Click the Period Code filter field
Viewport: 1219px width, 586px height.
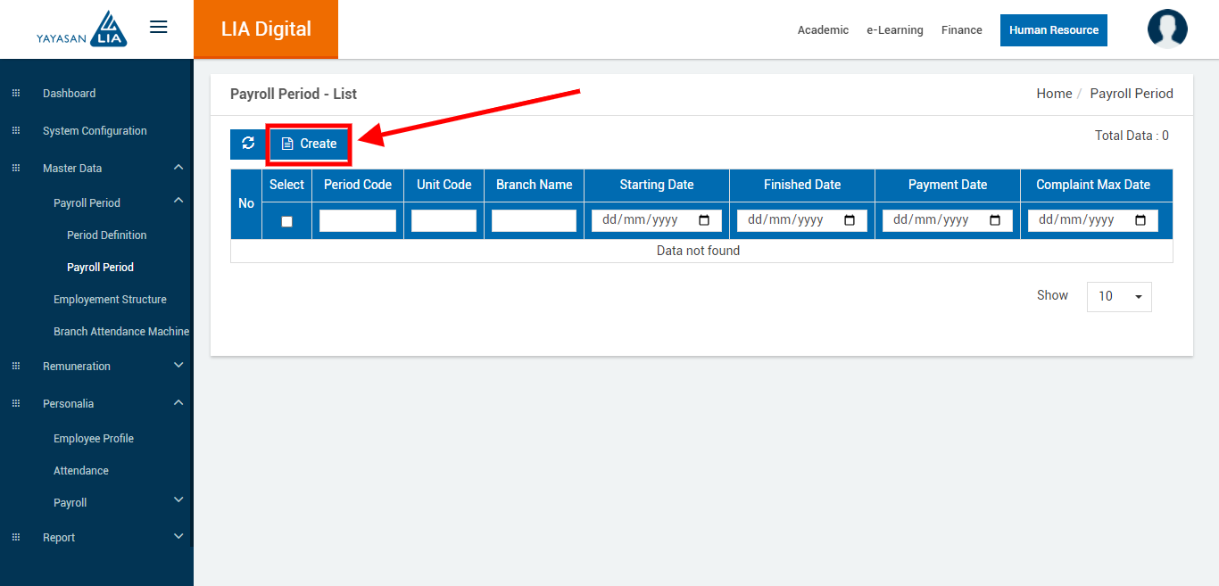pyautogui.click(x=357, y=220)
